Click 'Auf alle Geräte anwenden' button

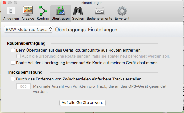tap(83, 103)
